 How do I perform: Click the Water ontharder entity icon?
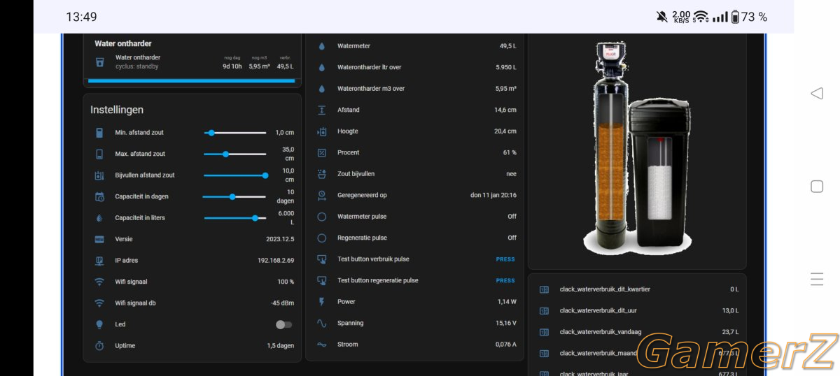pyautogui.click(x=99, y=62)
